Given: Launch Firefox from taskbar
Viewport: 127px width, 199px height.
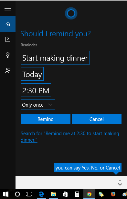Looking at the screenshot, I should pyautogui.click(x=113, y=194).
